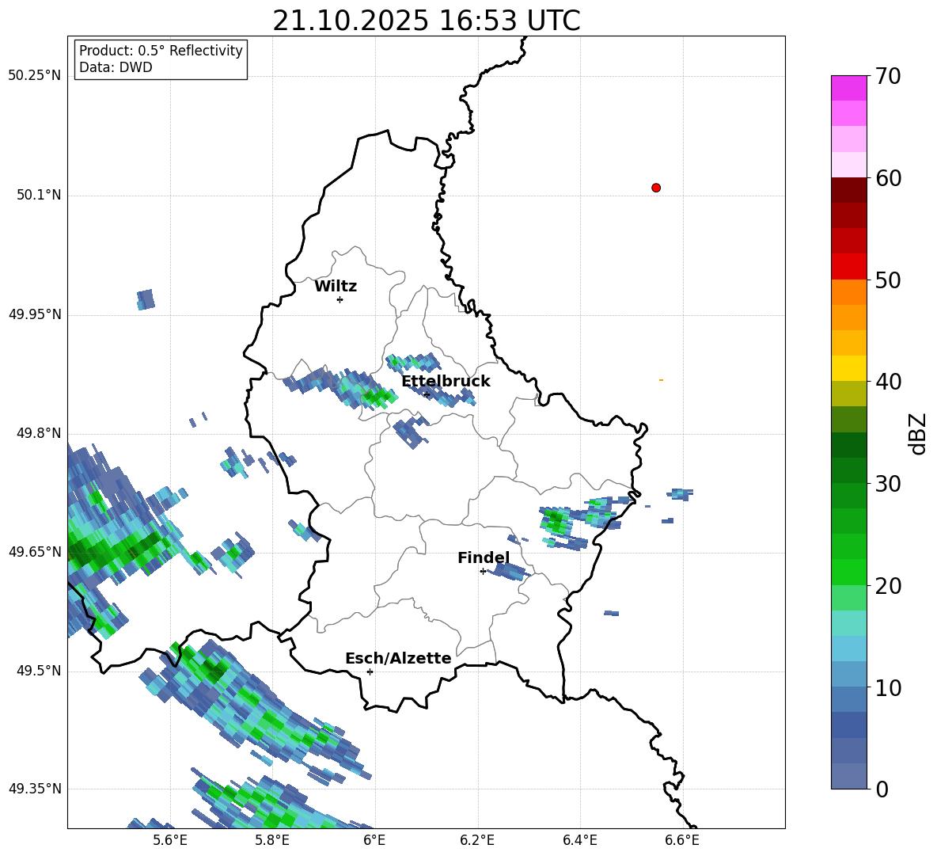Click the Wiltz city label
This screenshot has width=937, height=856.
coord(336,287)
